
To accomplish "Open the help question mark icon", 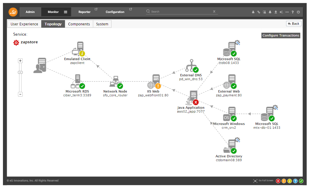I will point(293,12).
